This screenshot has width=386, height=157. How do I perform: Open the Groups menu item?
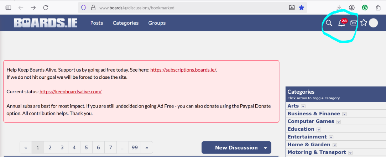point(157,23)
